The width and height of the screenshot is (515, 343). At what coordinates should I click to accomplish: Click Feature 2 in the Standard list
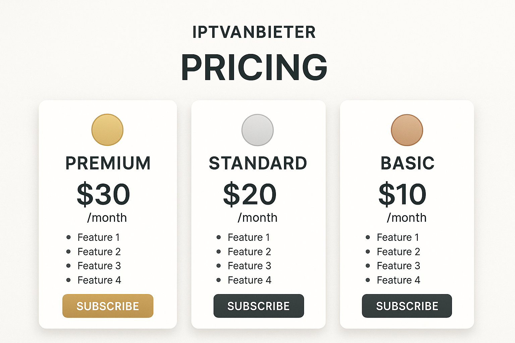(x=249, y=252)
